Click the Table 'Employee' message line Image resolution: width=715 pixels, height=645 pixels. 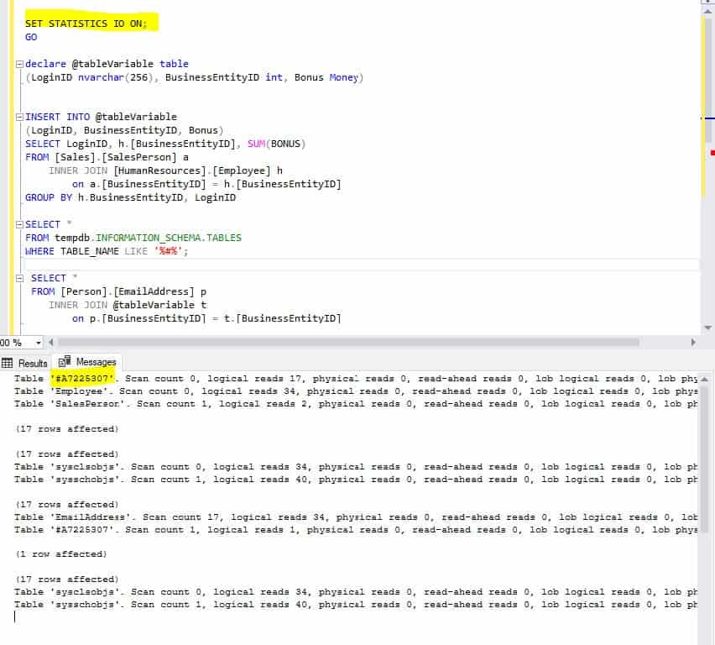pyautogui.click(x=356, y=391)
